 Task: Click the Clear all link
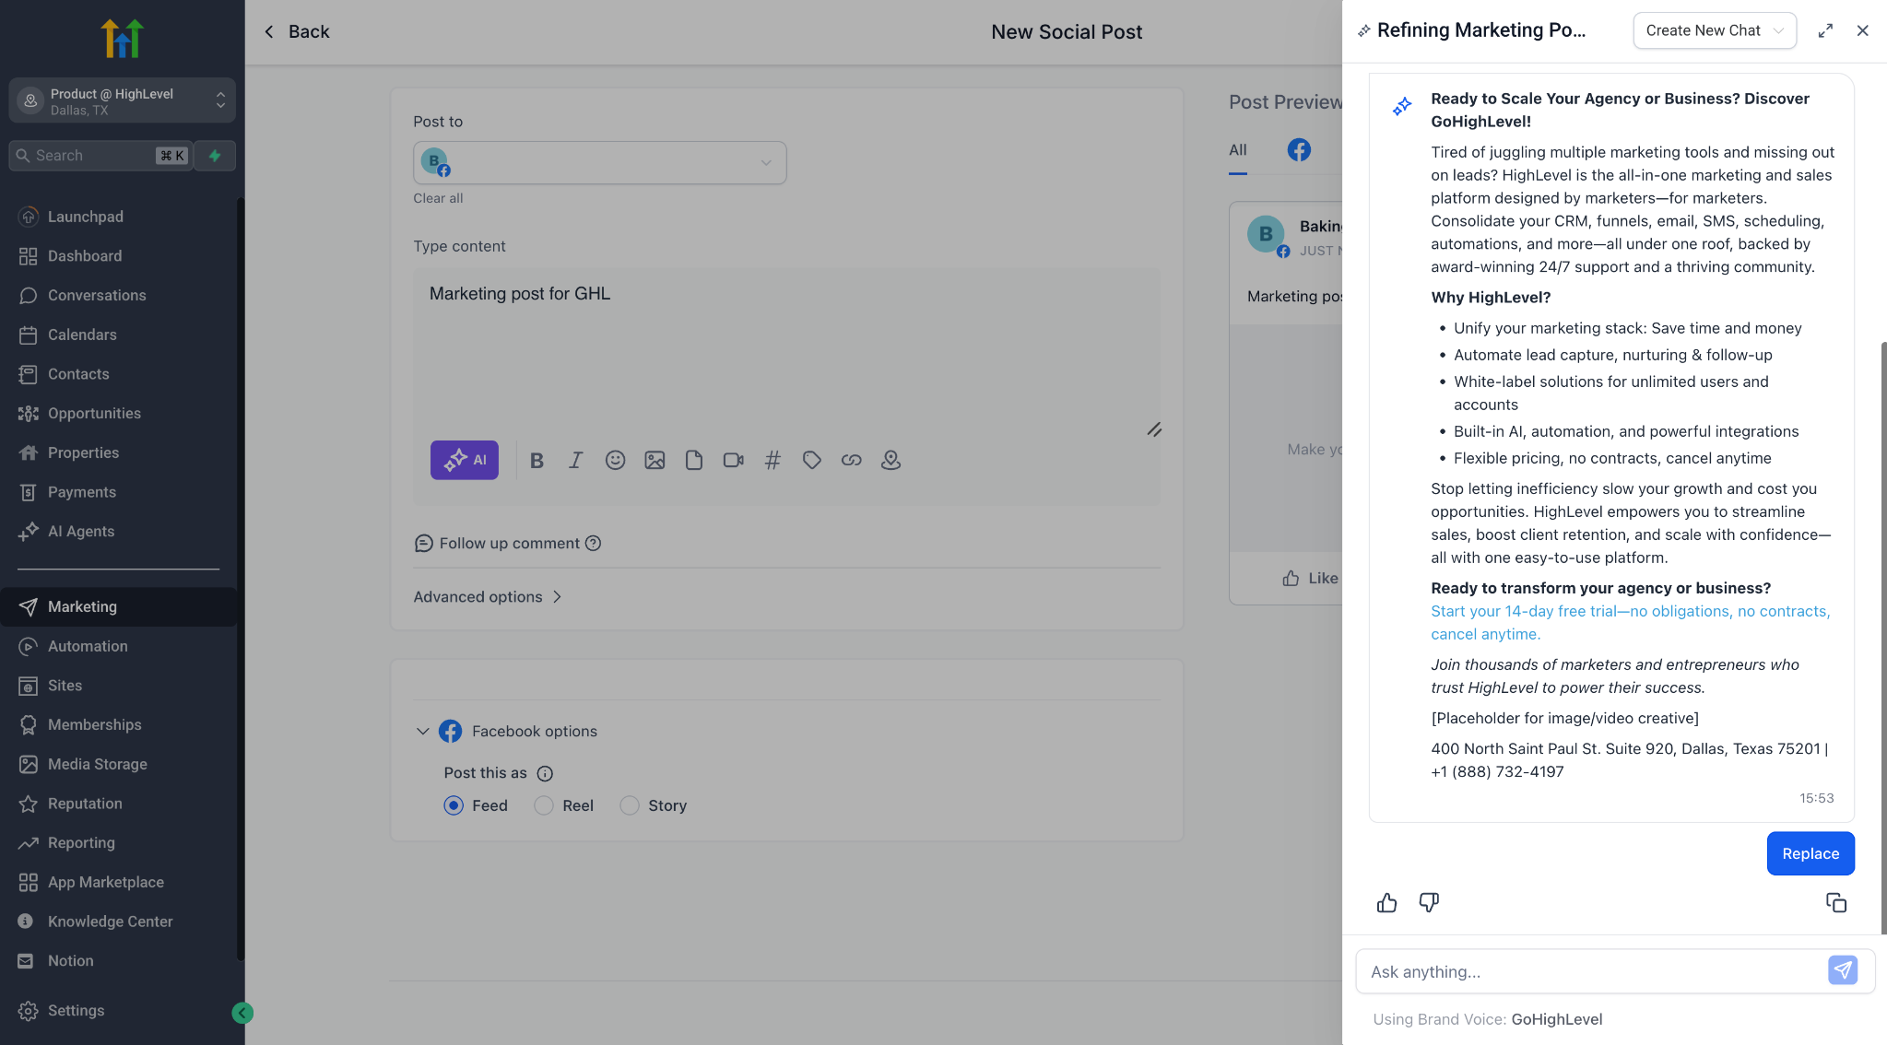438,198
